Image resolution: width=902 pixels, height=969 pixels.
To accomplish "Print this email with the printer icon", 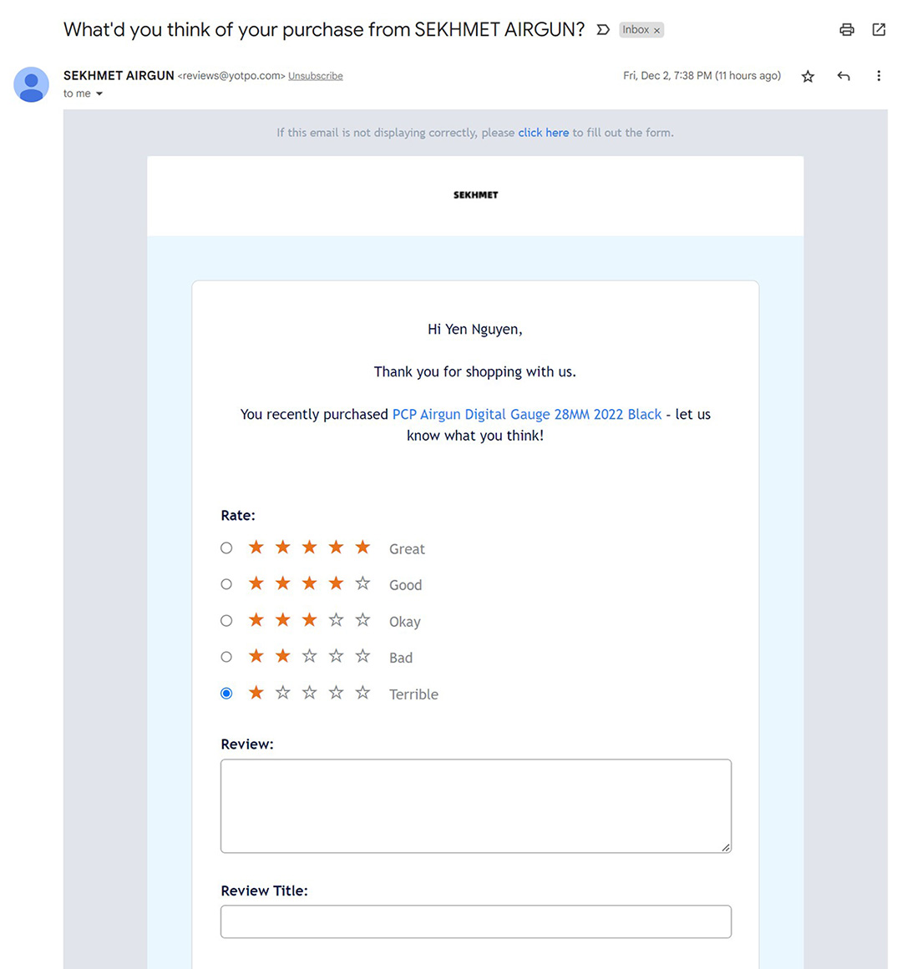I will pyautogui.click(x=846, y=30).
